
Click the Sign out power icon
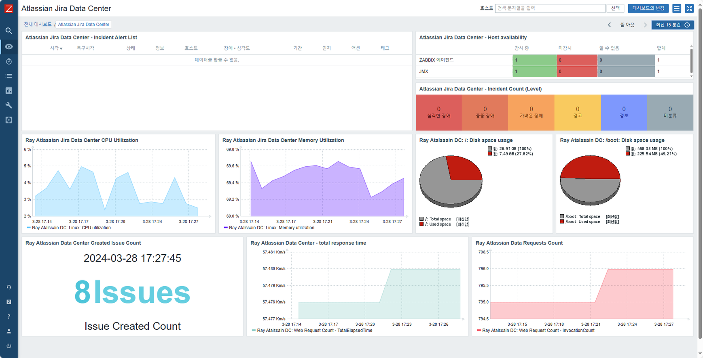tap(9, 346)
